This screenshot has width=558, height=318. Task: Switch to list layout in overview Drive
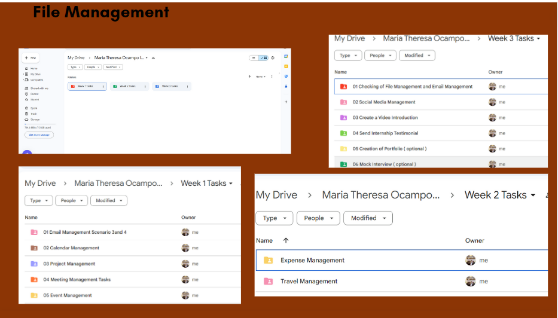pyautogui.click(x=254, y=58)
